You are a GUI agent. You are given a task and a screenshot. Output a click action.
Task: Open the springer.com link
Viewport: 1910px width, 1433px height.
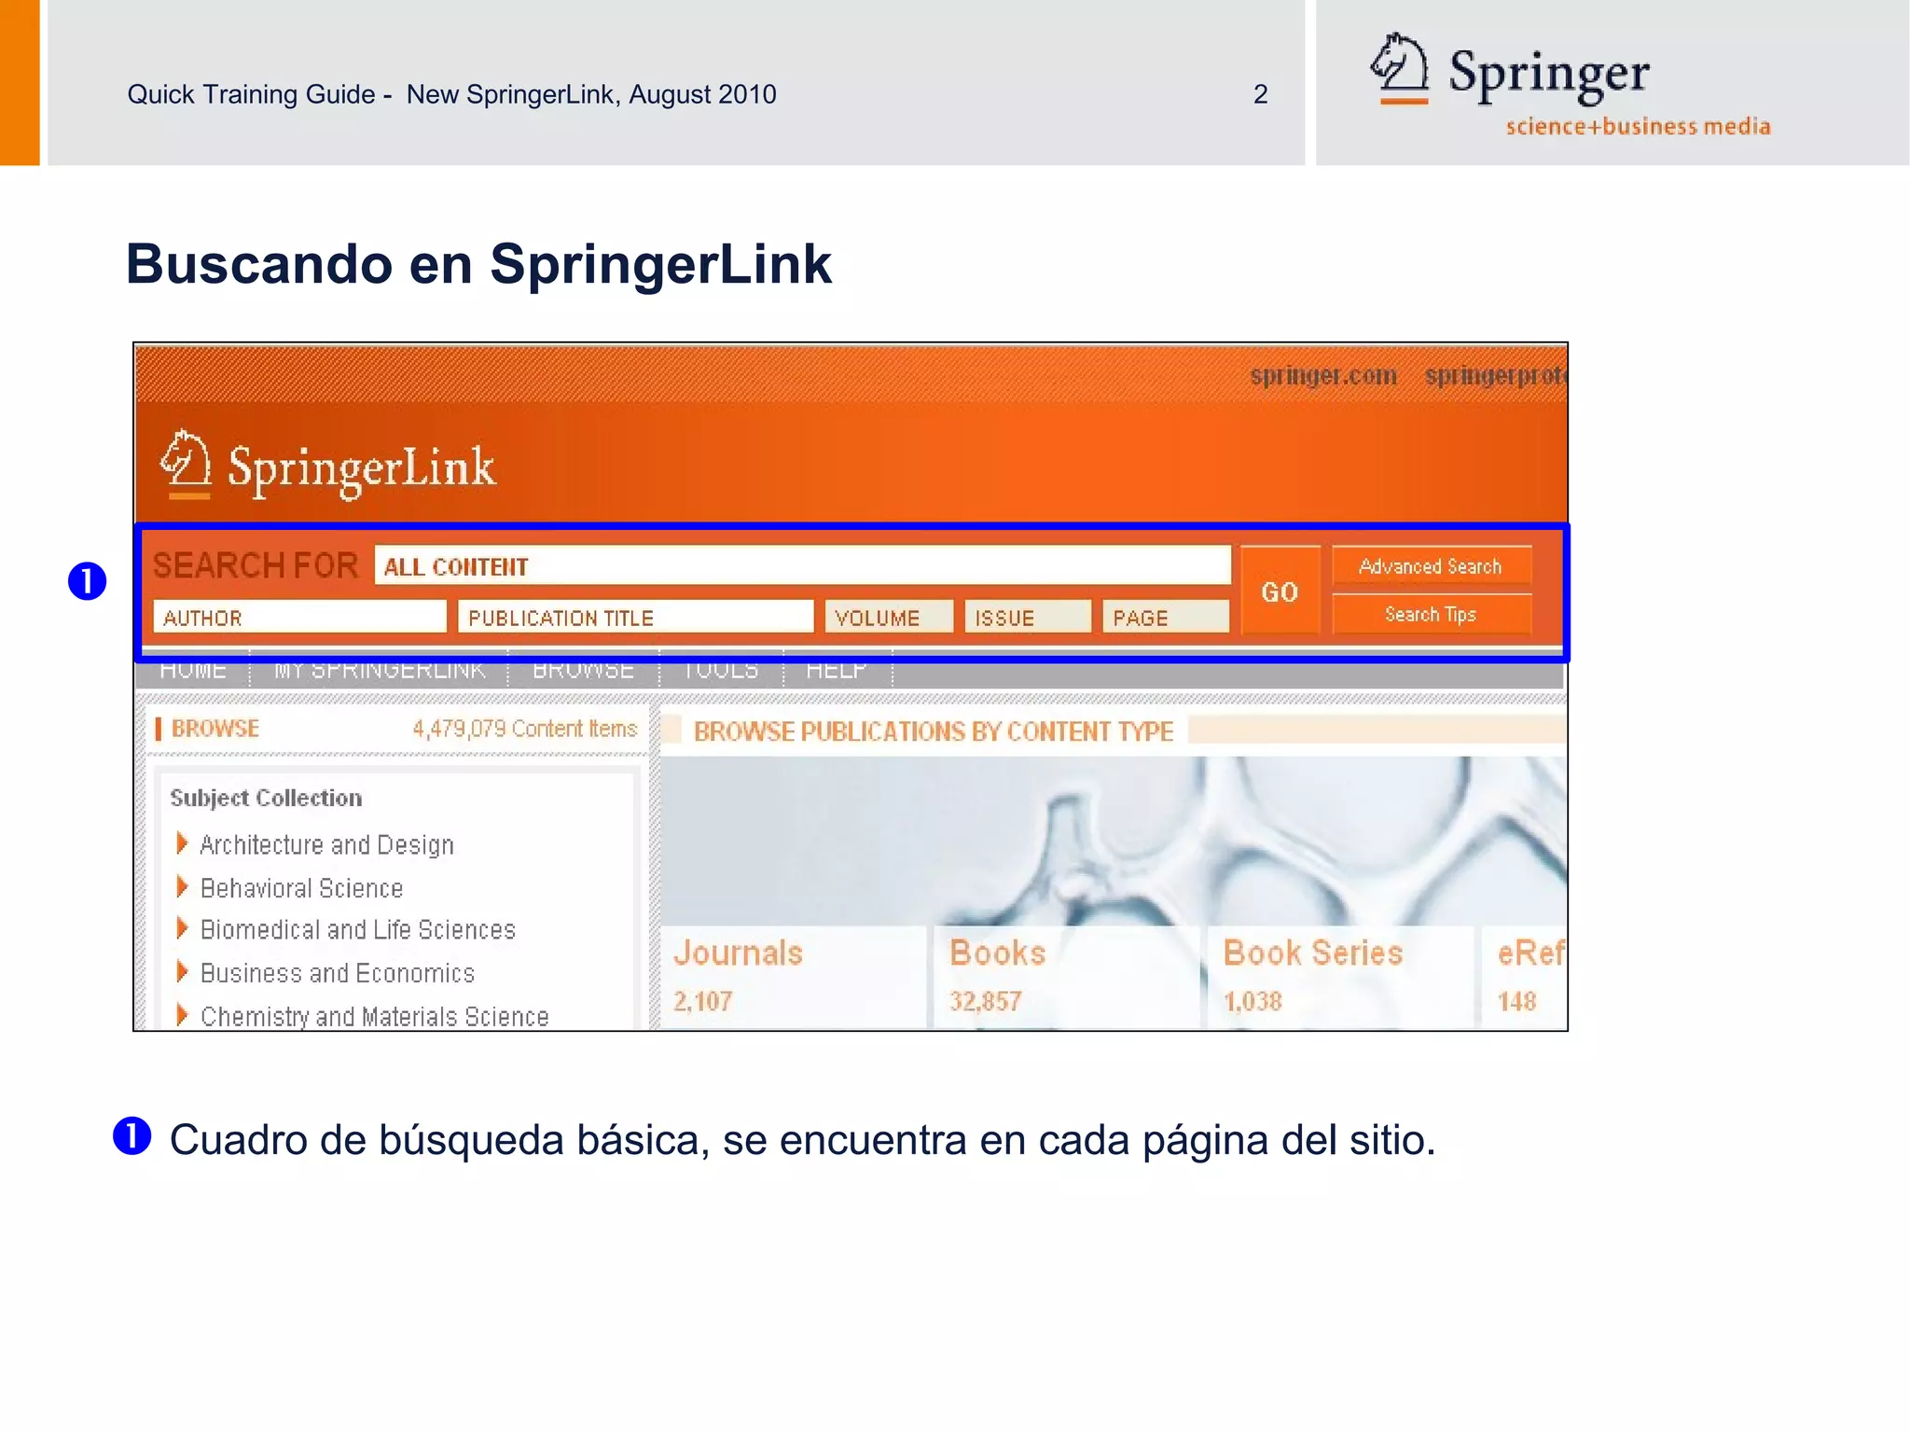(1323, 376)
